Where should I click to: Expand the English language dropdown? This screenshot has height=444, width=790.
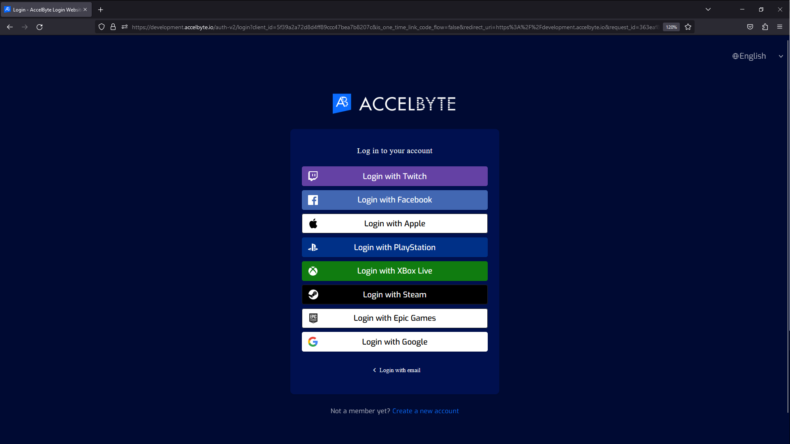point(758,56)
